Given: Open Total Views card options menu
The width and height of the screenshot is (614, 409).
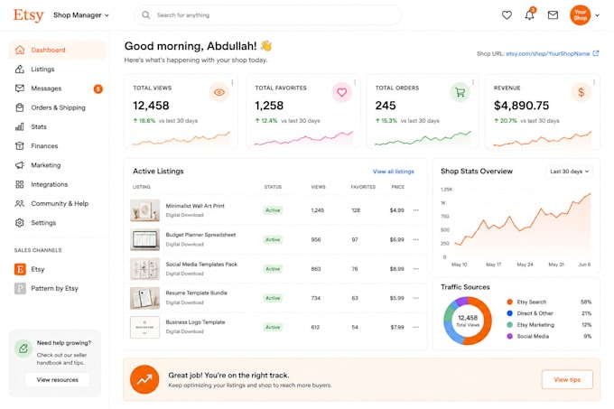Looking at the screenshot, I should (x=232, y=82).
